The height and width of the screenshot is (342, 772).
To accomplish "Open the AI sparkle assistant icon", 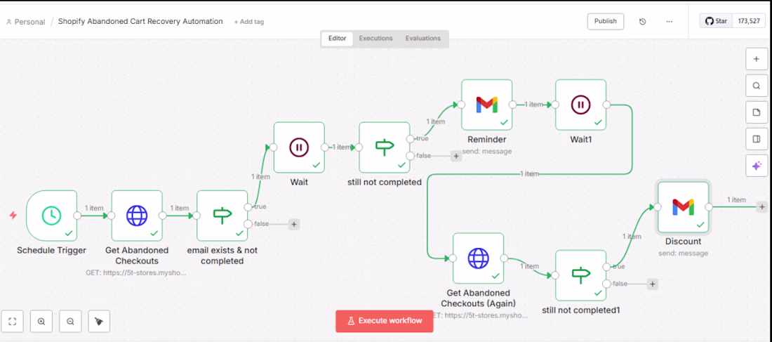I will tap(757, 166).
